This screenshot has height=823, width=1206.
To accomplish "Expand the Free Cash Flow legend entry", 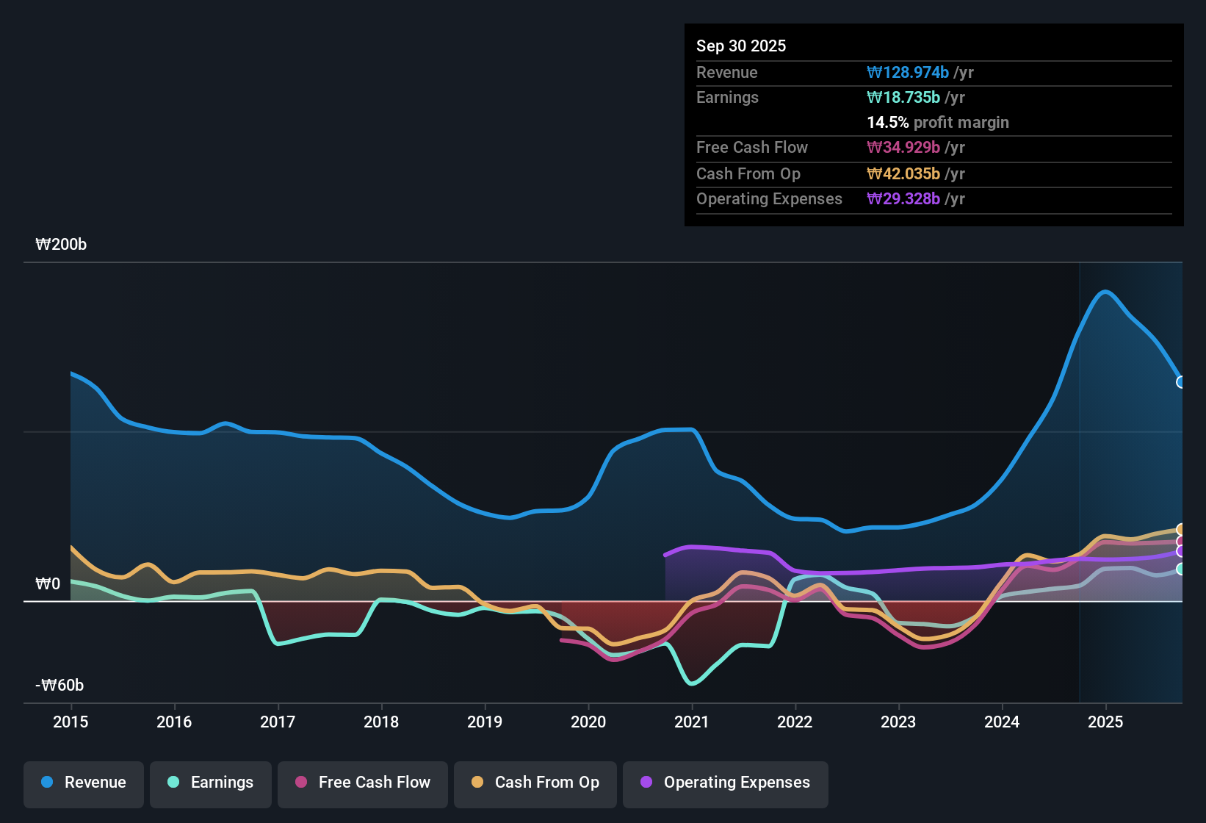I will coord(362,783).
